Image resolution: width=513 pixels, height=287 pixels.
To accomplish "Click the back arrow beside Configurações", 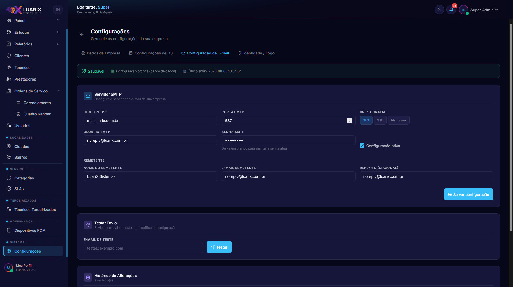I will click(82, 34).
